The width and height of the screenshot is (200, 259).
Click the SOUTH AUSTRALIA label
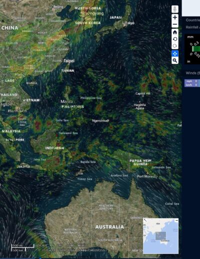[110, 240]
